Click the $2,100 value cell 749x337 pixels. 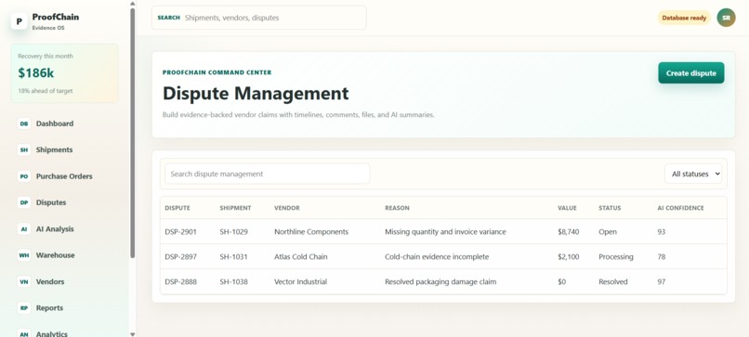click(569, 257)
